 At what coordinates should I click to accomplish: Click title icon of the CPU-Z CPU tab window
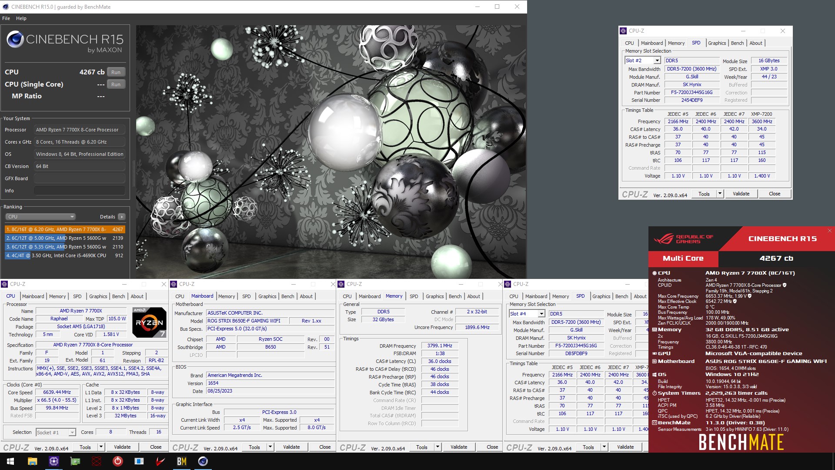tap(5, 284)
